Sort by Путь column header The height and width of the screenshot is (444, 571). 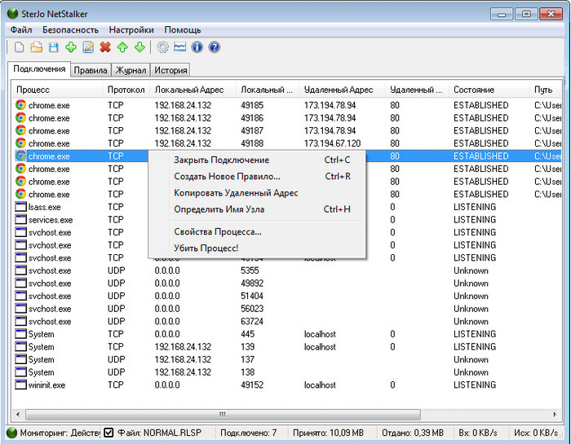[546, 90]
